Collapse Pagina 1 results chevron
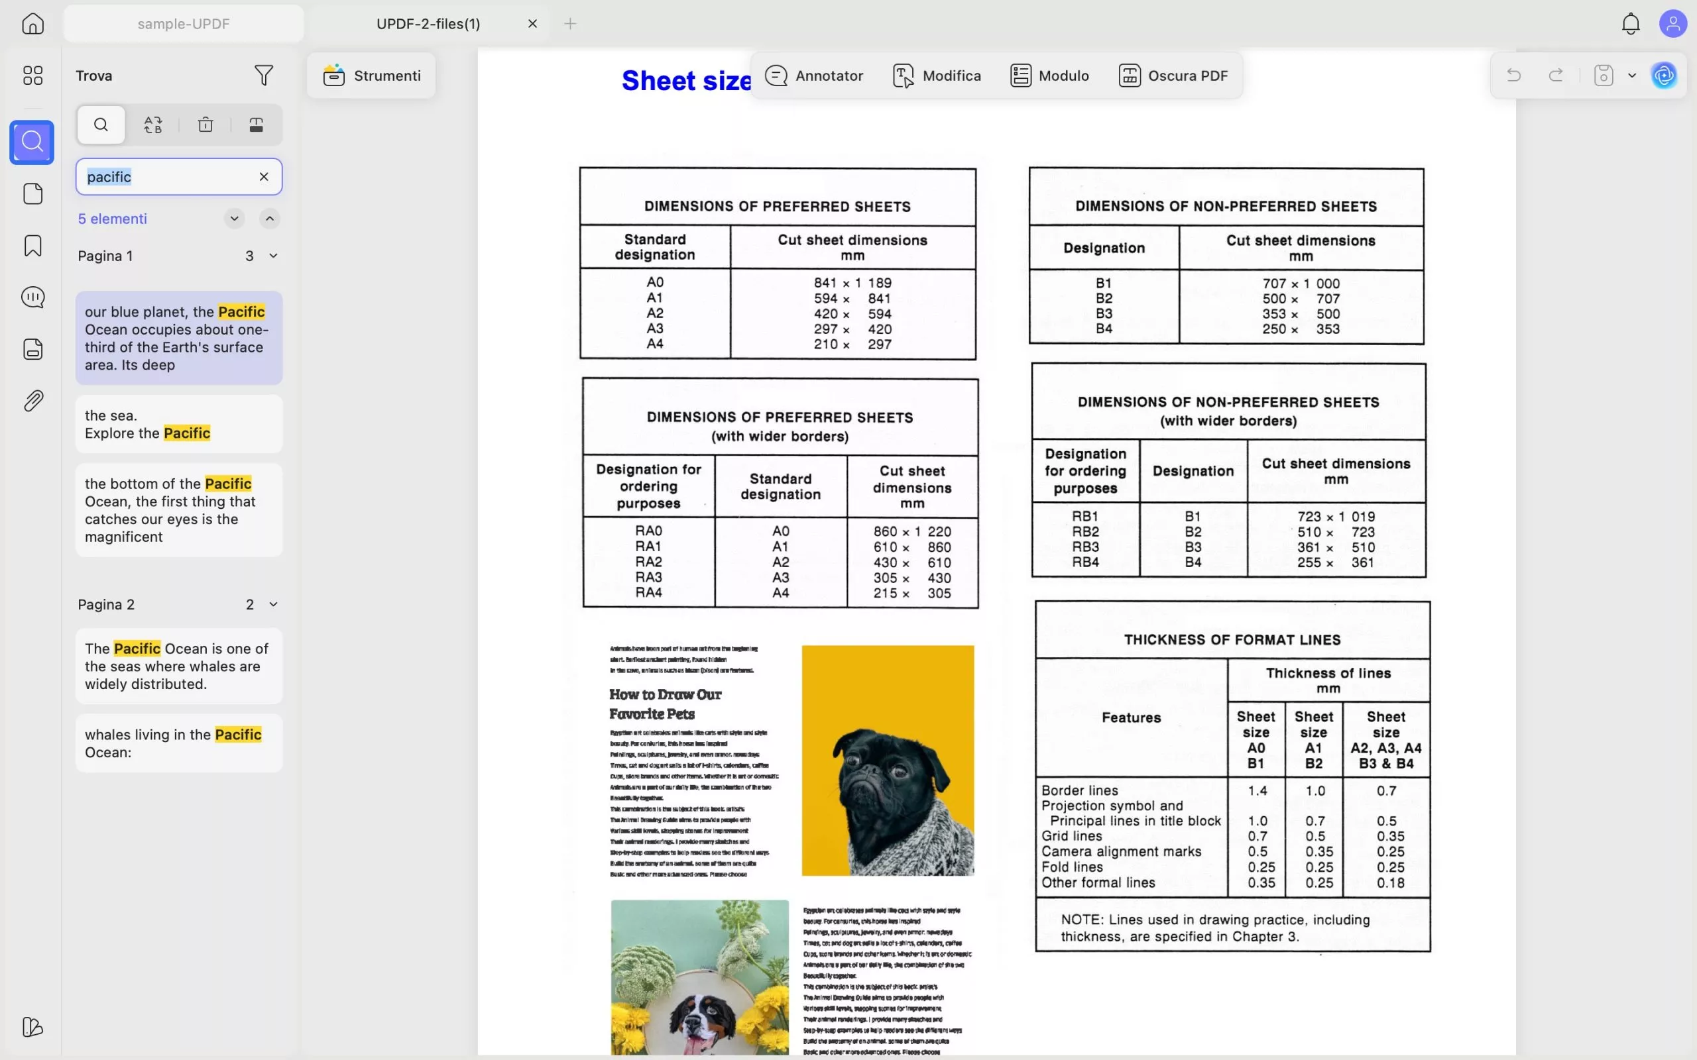This screenshot has width=1697, height=1060. pos(274,256)
